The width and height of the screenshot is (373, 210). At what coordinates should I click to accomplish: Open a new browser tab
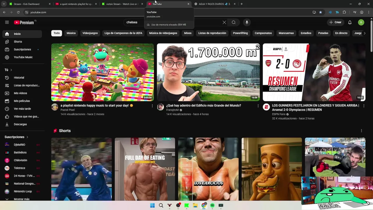[242, 4]
